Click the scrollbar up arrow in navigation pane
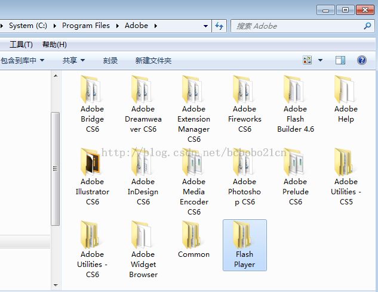The height and width of the screenshot is (292, 378). click(x=56, y=76)
